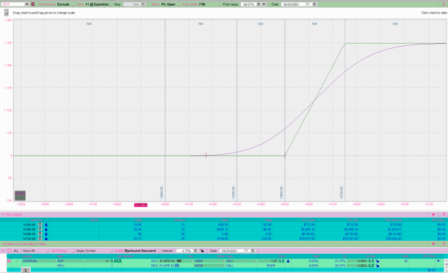This screenshot has height=273, width=448.
Task: Adjust the top Date stepper arrows
Action: pos(314,4)
